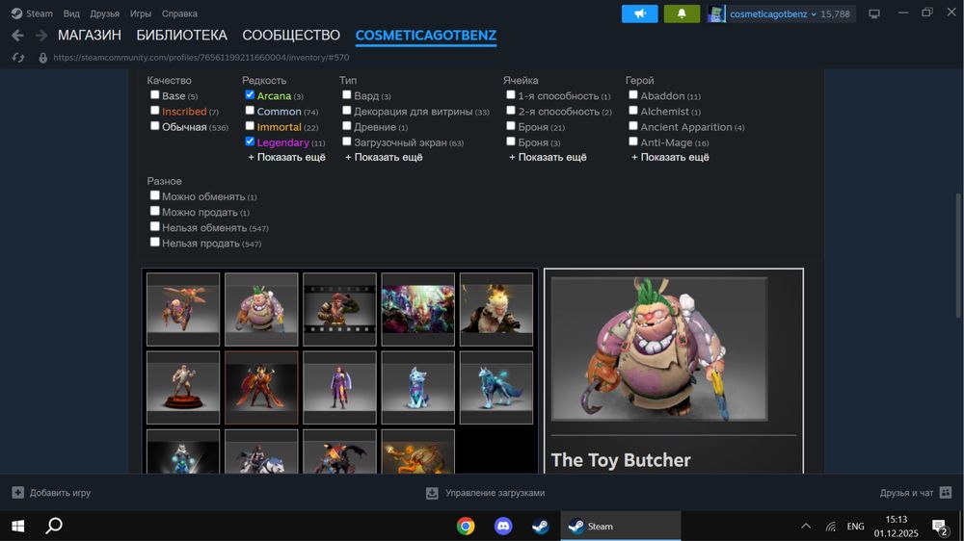Select the red winged hero thumbnail
Image resolution: width=964 pixels, height=541 pixels.
tap(261, 388)
